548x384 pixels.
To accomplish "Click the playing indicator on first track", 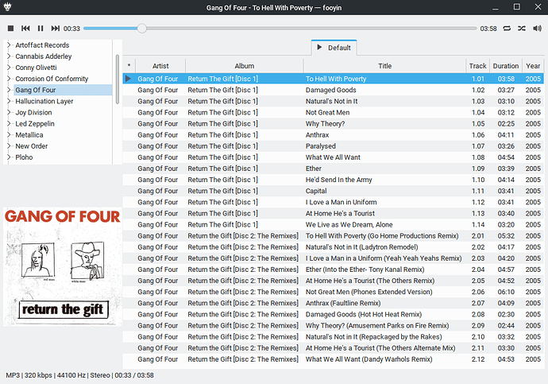I will (129, 79).
